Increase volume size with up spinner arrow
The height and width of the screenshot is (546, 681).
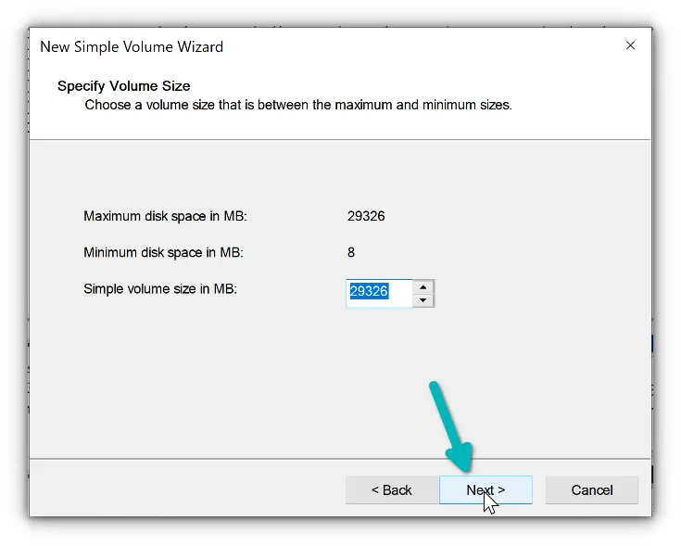click(423, 287)
